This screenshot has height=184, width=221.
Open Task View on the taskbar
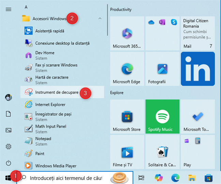click(x=141, y=178)
